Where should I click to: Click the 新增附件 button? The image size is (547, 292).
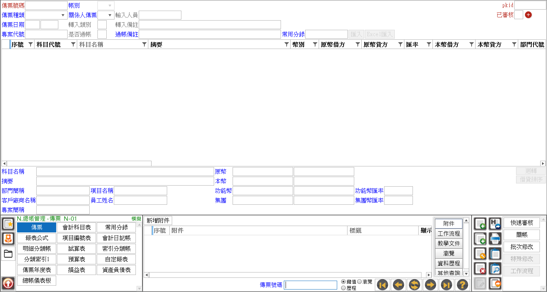point(158,220)
